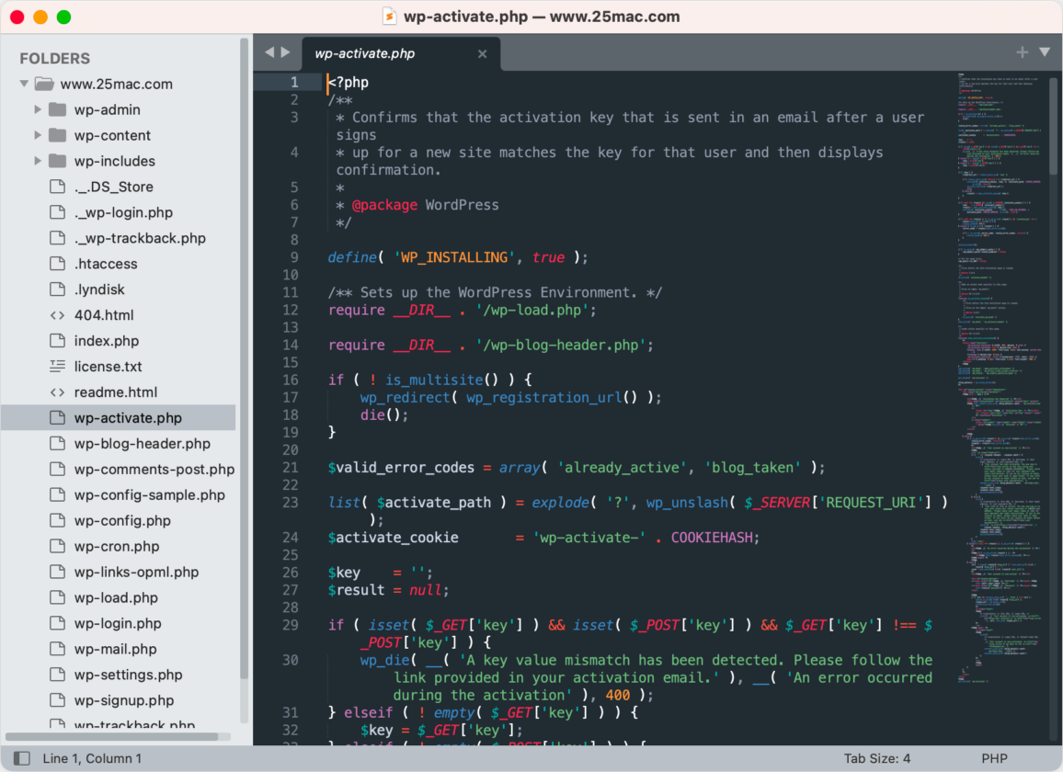The image size is (1063, 772).
Task: Click the wp-admin folder icon
Action: [x=58, y=109]
